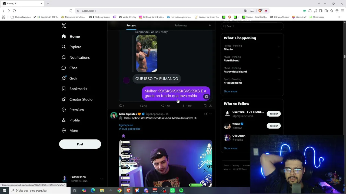The height and width of the screenshot is (194, 346).
Task: Open the @loud_gabepeixe mention link
Action: tap(129, 129)
